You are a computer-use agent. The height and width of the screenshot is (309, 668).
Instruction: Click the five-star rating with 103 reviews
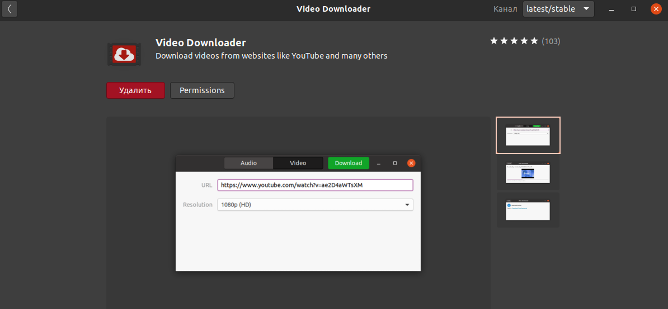(525, 41)
